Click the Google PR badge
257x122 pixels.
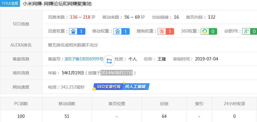[x=250, y=31]
